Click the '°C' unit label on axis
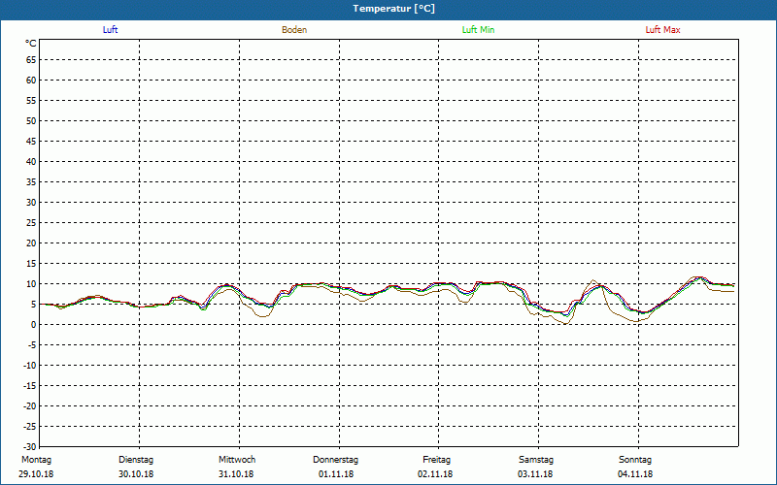The image size is (777, 485). [31, 44]
